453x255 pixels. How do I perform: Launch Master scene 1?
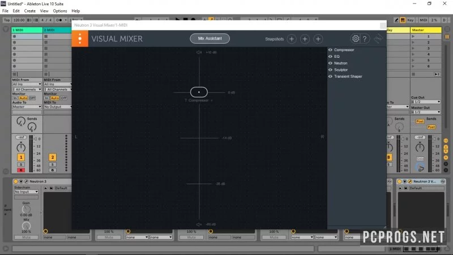click(413, 36)
